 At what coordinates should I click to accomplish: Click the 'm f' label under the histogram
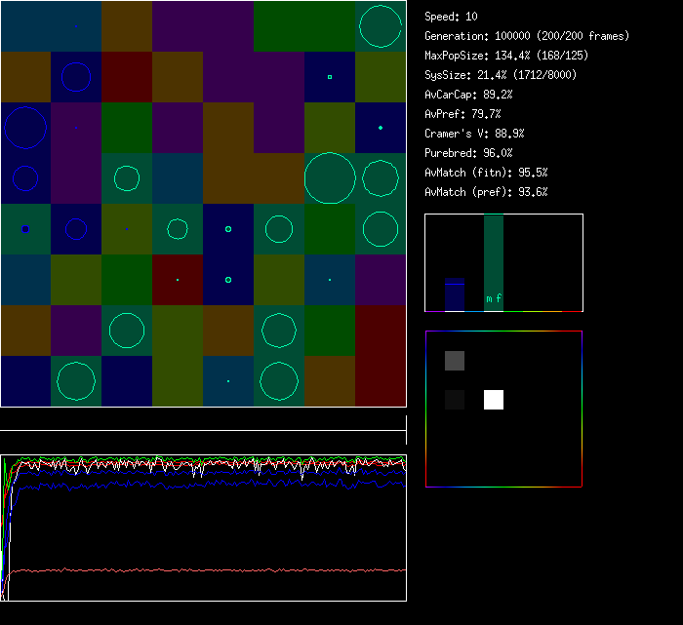click(494, 299)
